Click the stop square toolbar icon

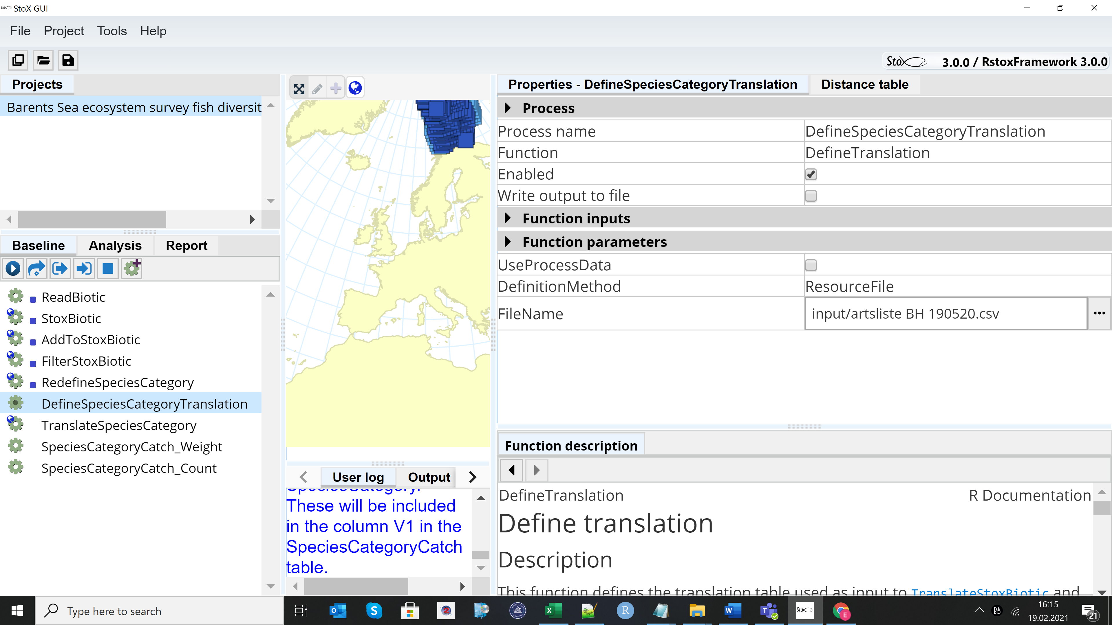(x=107, y=269)
